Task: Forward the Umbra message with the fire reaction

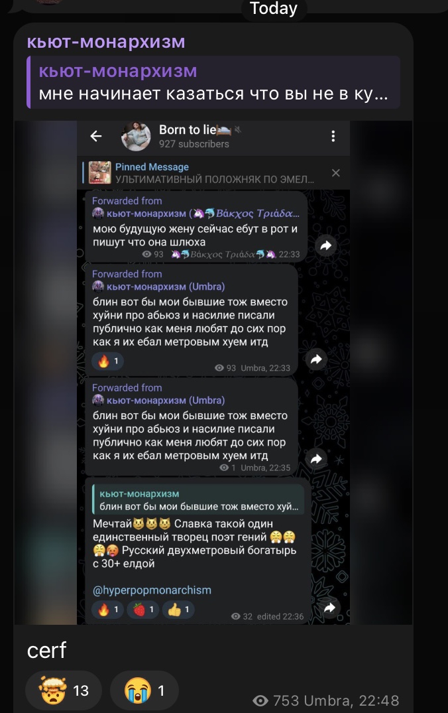Action: (315, 359)
